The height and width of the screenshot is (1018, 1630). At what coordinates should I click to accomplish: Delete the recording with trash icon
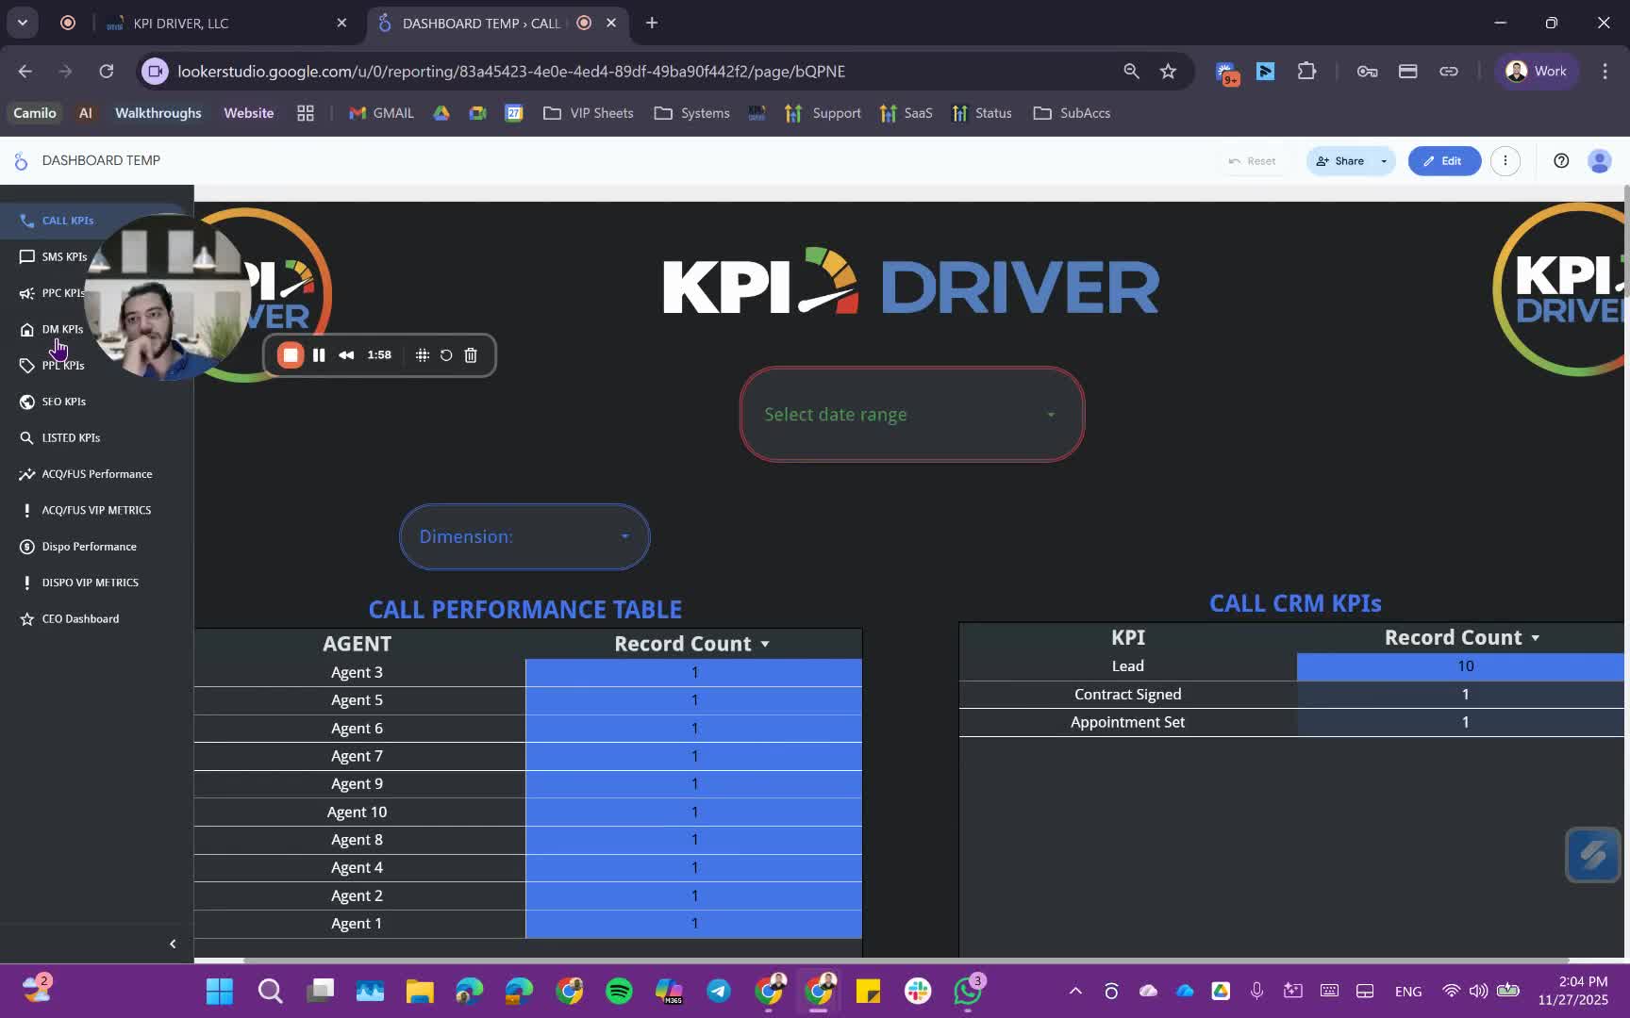(x=471, y=355)
